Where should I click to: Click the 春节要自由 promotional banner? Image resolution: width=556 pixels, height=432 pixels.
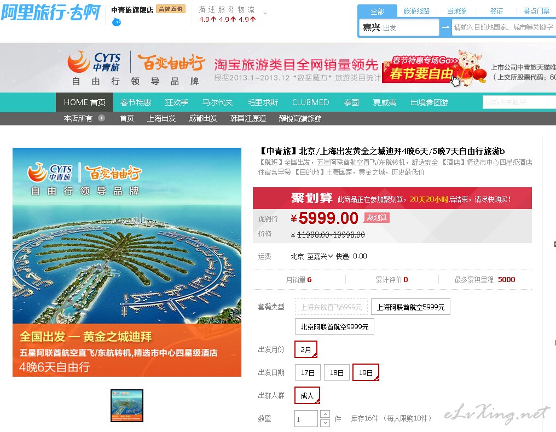(435, 69)
